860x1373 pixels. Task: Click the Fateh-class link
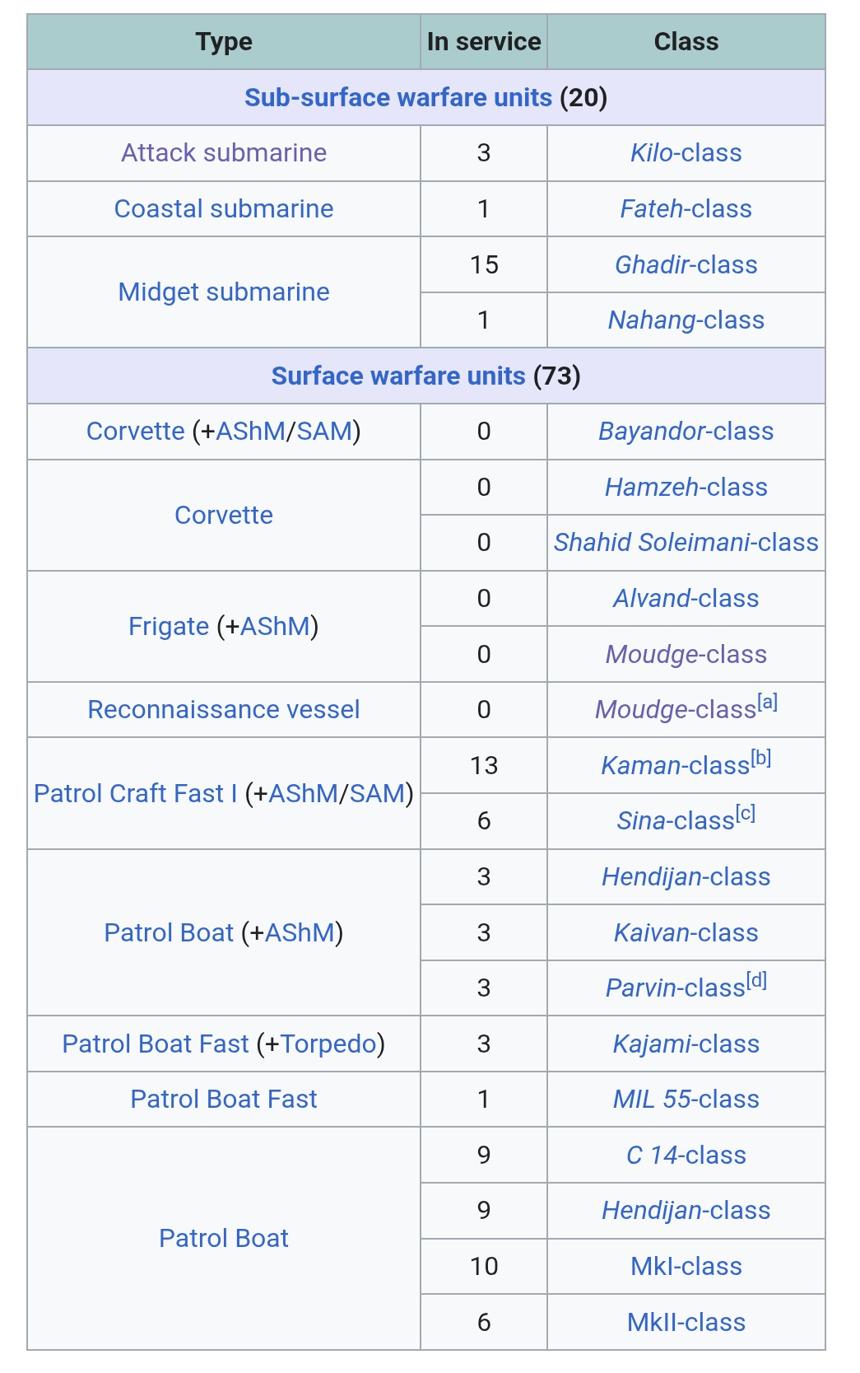[686, 208]
